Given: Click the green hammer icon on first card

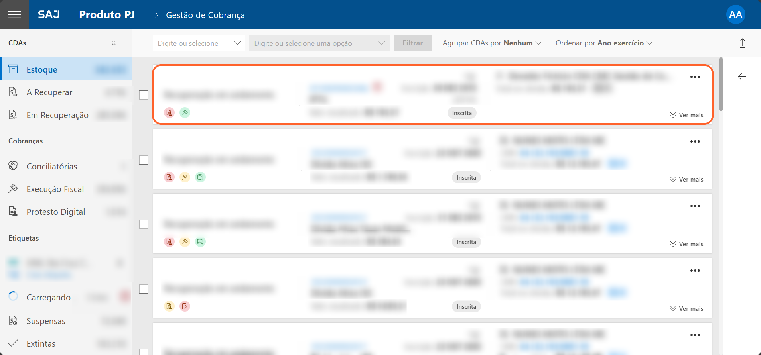Looking at the screenshot, I should [185, 113].
